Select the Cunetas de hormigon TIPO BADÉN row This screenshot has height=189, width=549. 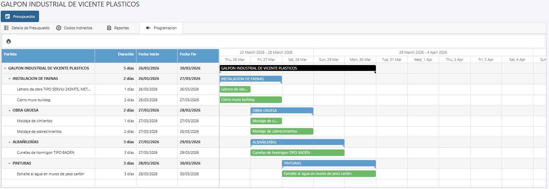(46, 153)
